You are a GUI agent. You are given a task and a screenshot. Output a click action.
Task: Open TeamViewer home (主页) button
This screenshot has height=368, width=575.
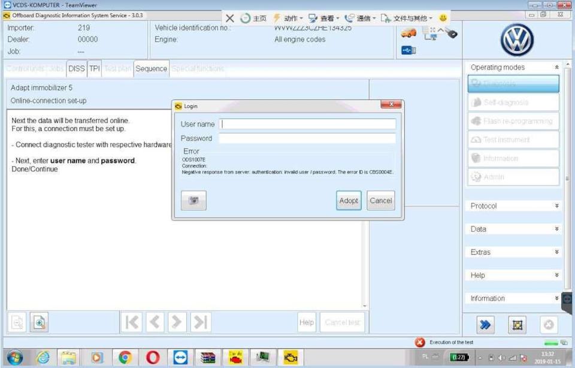[253, 18]
